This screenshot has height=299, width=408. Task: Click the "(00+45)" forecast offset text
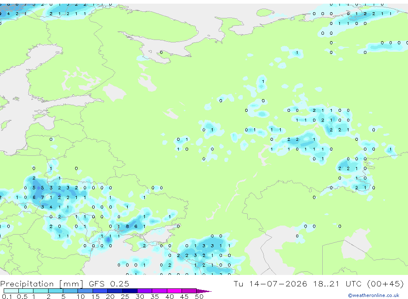click(x=386, y=283)
